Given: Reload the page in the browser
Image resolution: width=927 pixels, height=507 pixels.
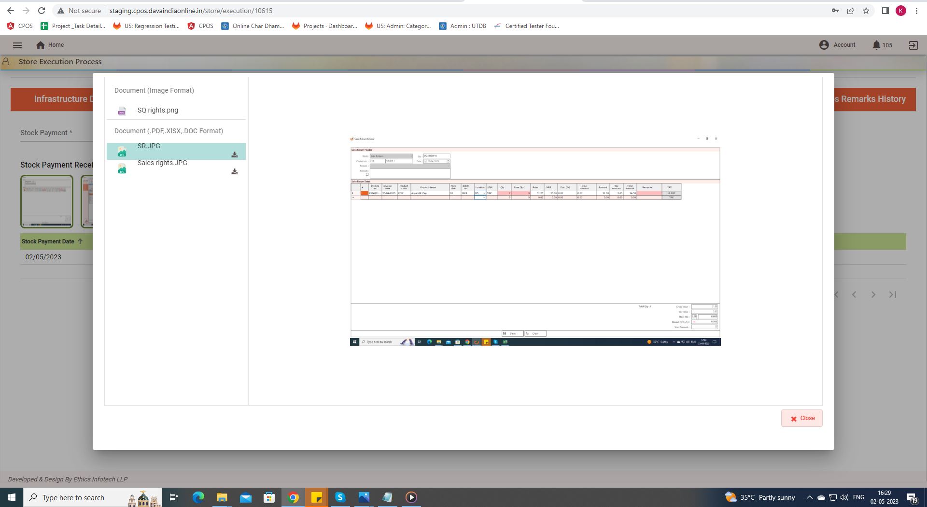Looking at the screenshot, I should 42,11.
